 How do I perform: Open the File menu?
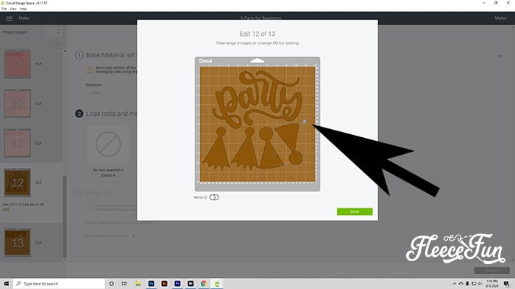(x=4, y=9)
